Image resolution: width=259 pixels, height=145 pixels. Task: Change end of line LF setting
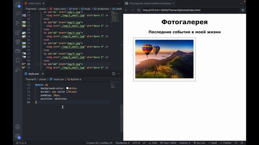click(144, 143)
